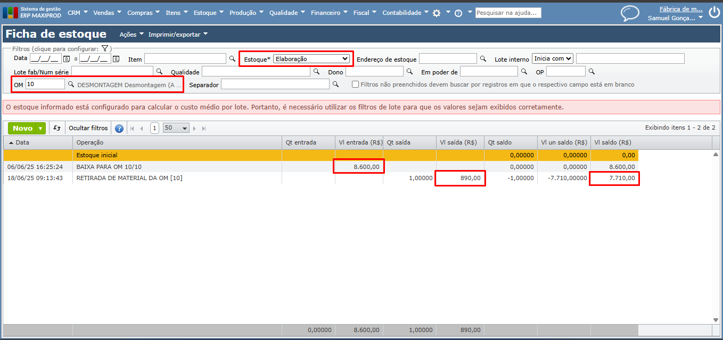Click magnifier beside Endereço de estoque
Screen dimensions: 723x340
483,58
